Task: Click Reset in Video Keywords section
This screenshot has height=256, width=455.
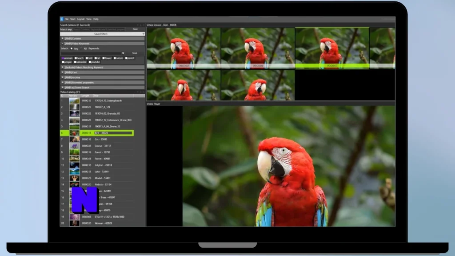Action: tap(135, 53)
